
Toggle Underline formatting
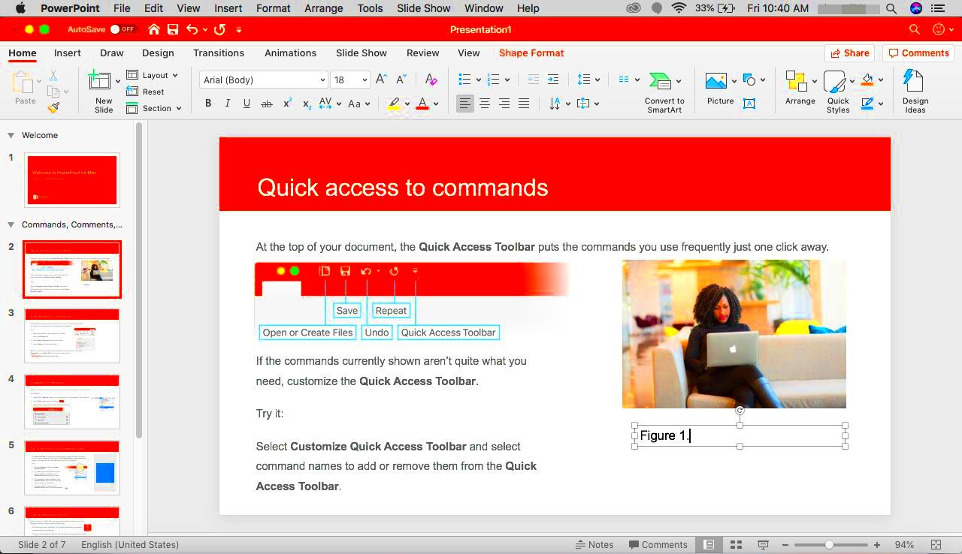point(247,104)
